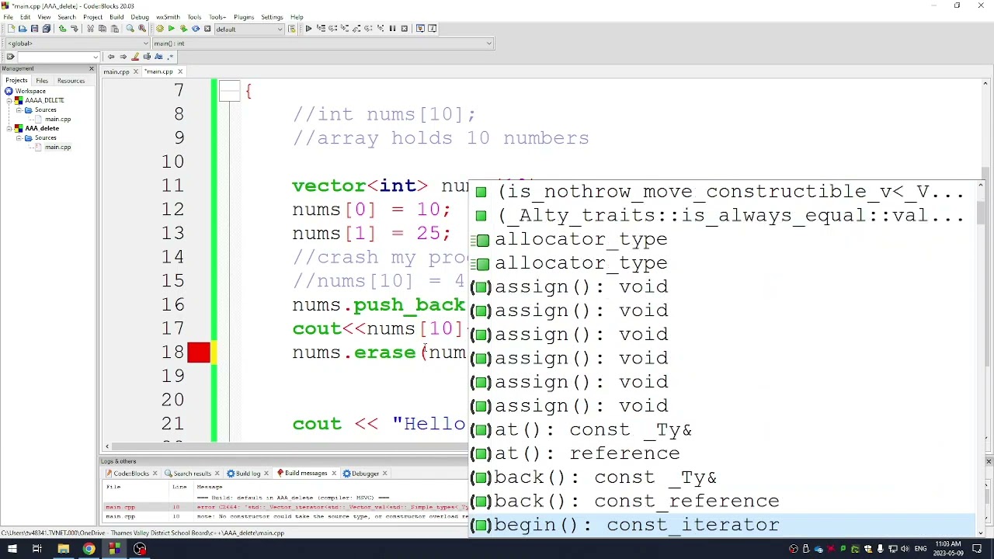Click the green Run arrow icon
Viewport: 994px width, 559px height.
pos(172,29)
